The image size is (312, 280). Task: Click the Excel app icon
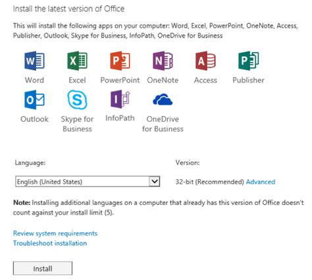pos(77,61)
